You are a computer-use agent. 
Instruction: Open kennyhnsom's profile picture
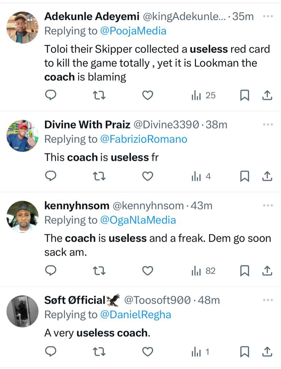23,216
